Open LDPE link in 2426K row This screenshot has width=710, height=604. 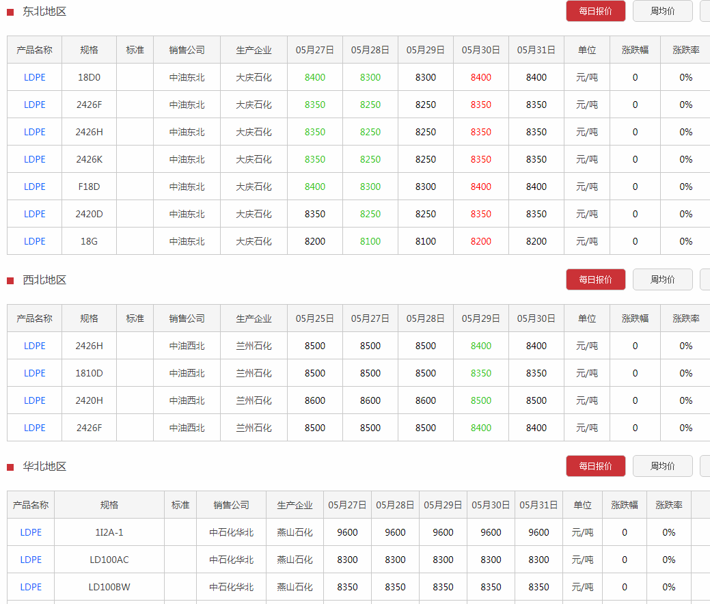tap(34, 159)
